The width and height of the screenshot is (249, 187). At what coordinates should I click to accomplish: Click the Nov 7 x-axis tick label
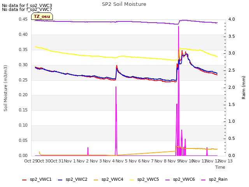[x=147, y=161]
